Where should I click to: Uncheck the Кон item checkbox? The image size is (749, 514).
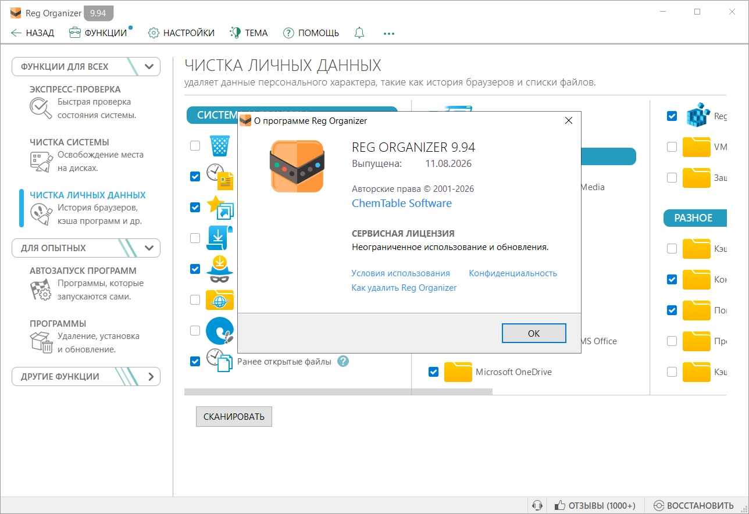[672, 279]
